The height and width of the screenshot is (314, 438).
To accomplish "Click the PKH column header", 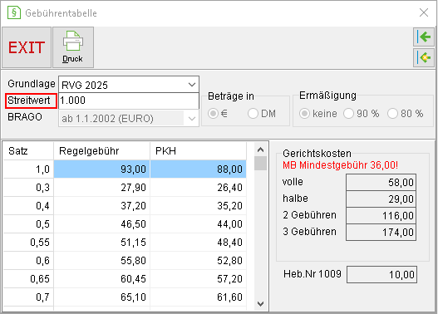I will coord(199,151).
